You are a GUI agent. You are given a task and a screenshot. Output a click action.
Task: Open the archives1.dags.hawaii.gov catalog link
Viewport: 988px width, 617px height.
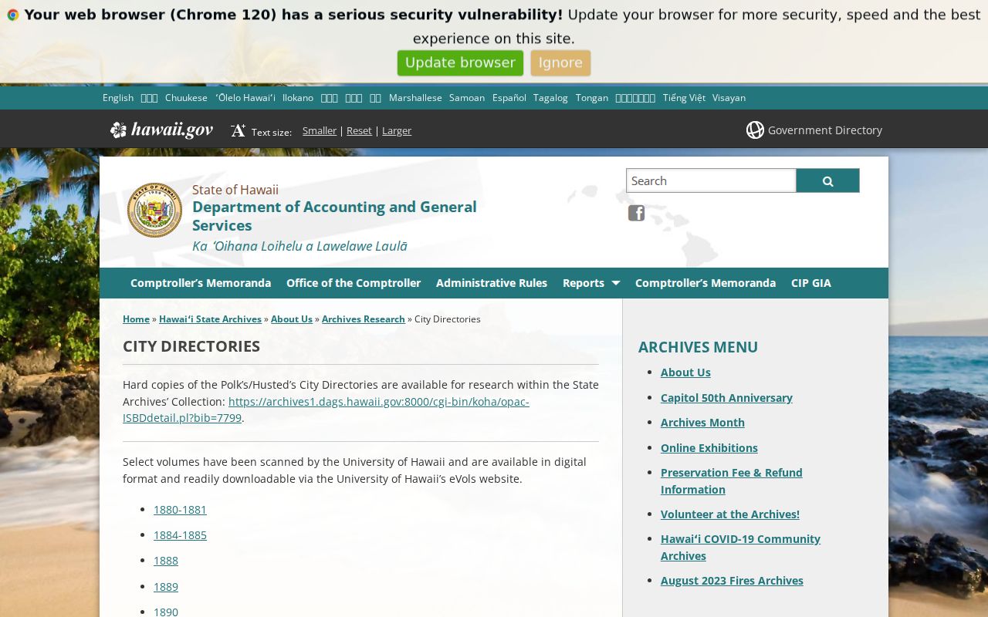coord(326,410)
